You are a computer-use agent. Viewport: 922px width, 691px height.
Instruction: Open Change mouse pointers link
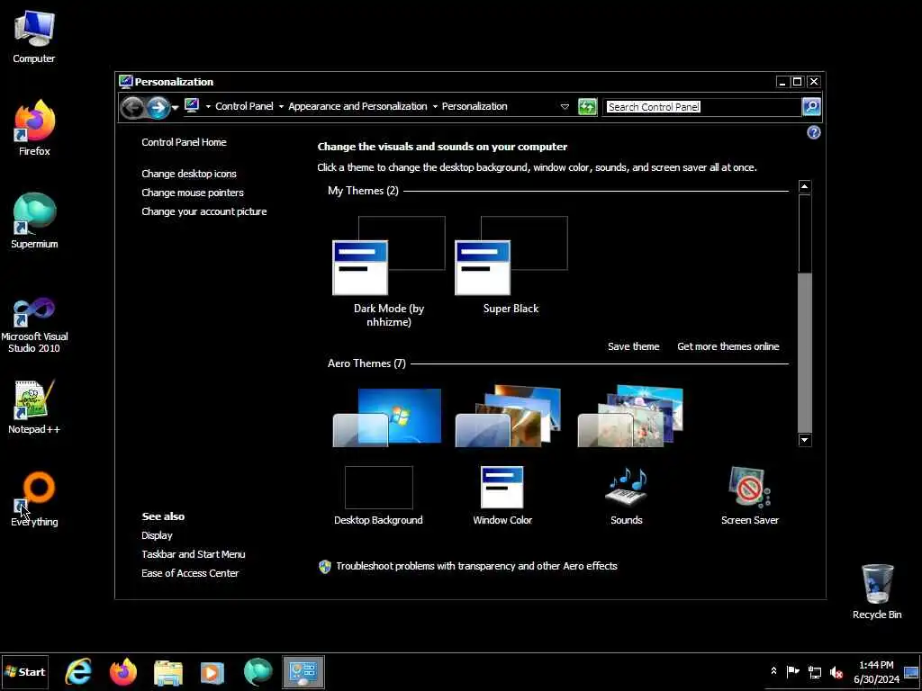pos(193,193)
